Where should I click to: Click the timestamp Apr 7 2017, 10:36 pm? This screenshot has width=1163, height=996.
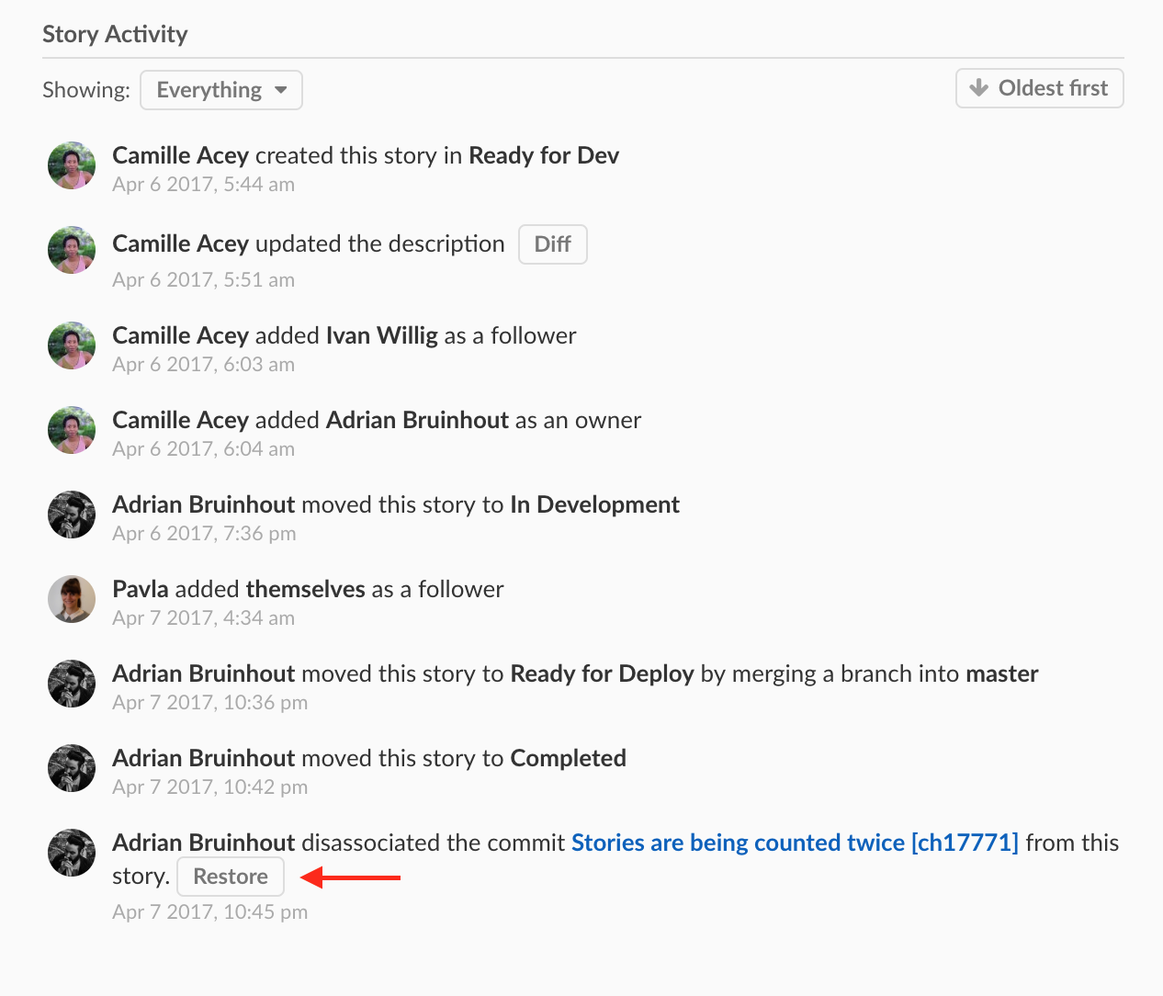[210, 703]
